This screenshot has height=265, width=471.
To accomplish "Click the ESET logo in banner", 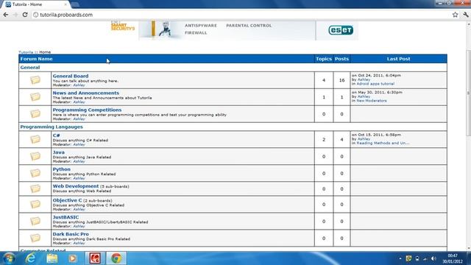I will [341, 30].
